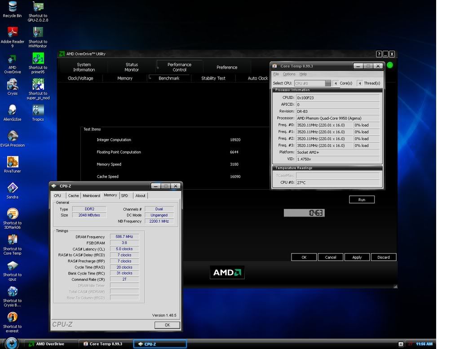Open RivaTuner desktop icon
460x349 pixels.
12,164
